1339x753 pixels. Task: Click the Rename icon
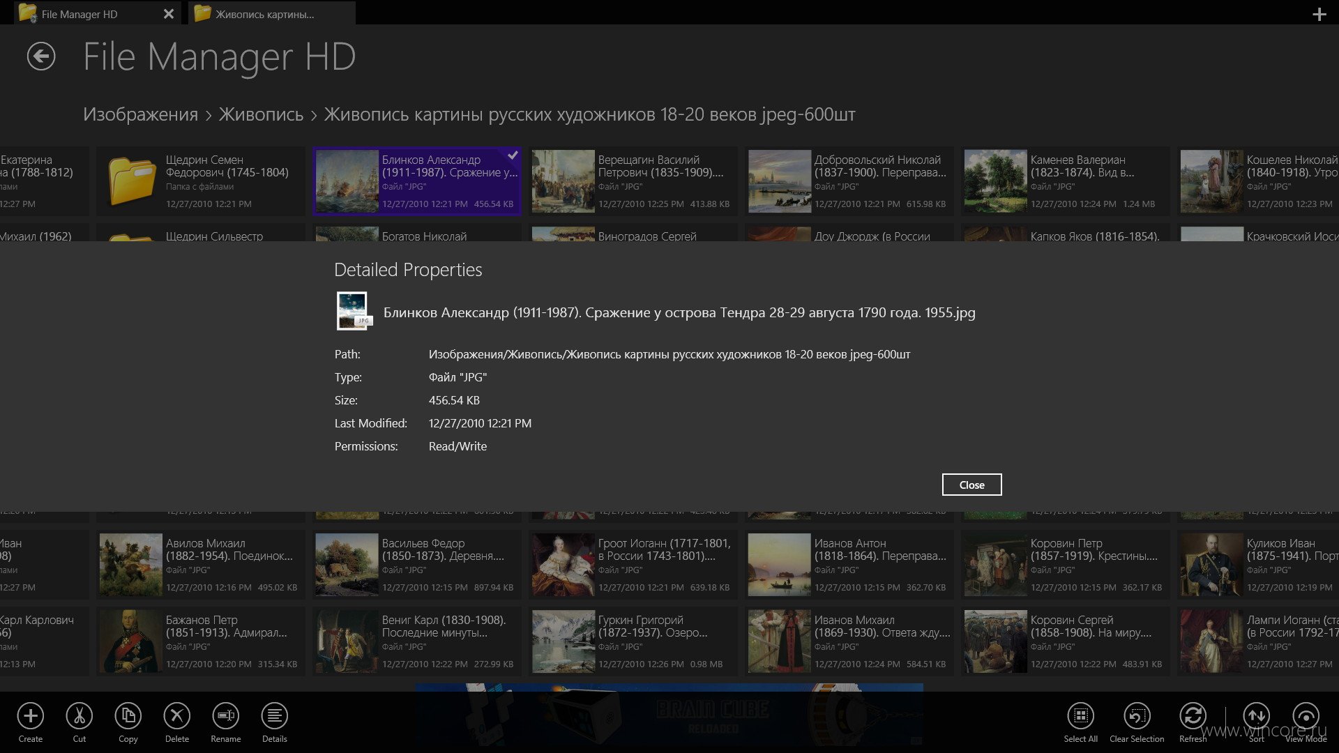225,716
